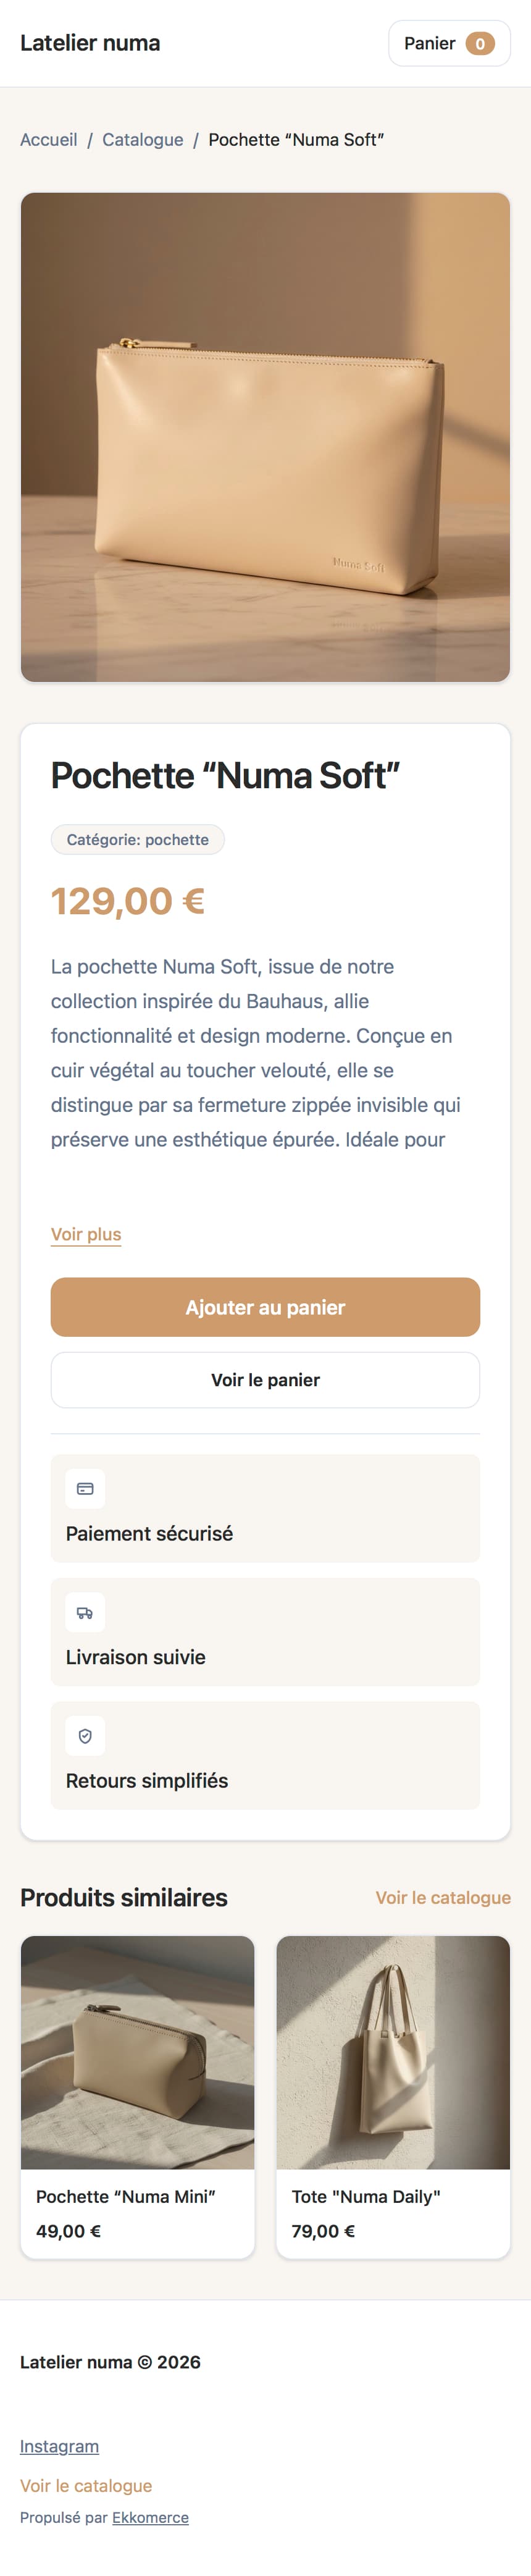Click the Latelier numa logo text
This screenshot has width=531, height=2576.
(91, 43)
